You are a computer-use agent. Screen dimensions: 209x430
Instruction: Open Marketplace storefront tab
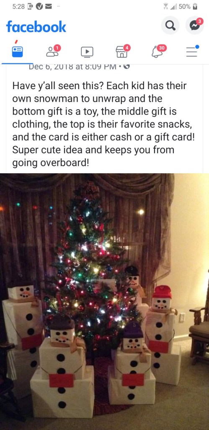(122, 51)
